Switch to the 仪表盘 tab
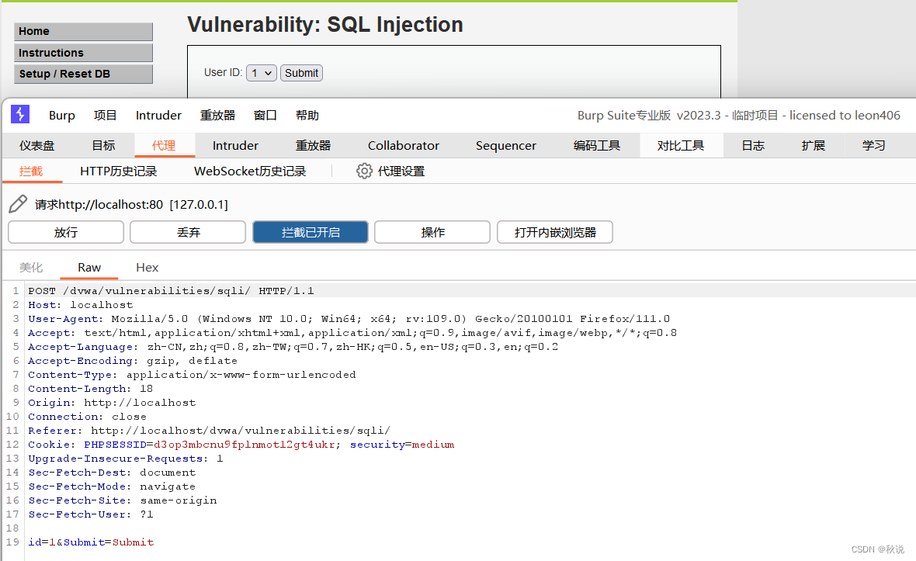This screenshot has height=561, width=916. [x=36, y=145]
